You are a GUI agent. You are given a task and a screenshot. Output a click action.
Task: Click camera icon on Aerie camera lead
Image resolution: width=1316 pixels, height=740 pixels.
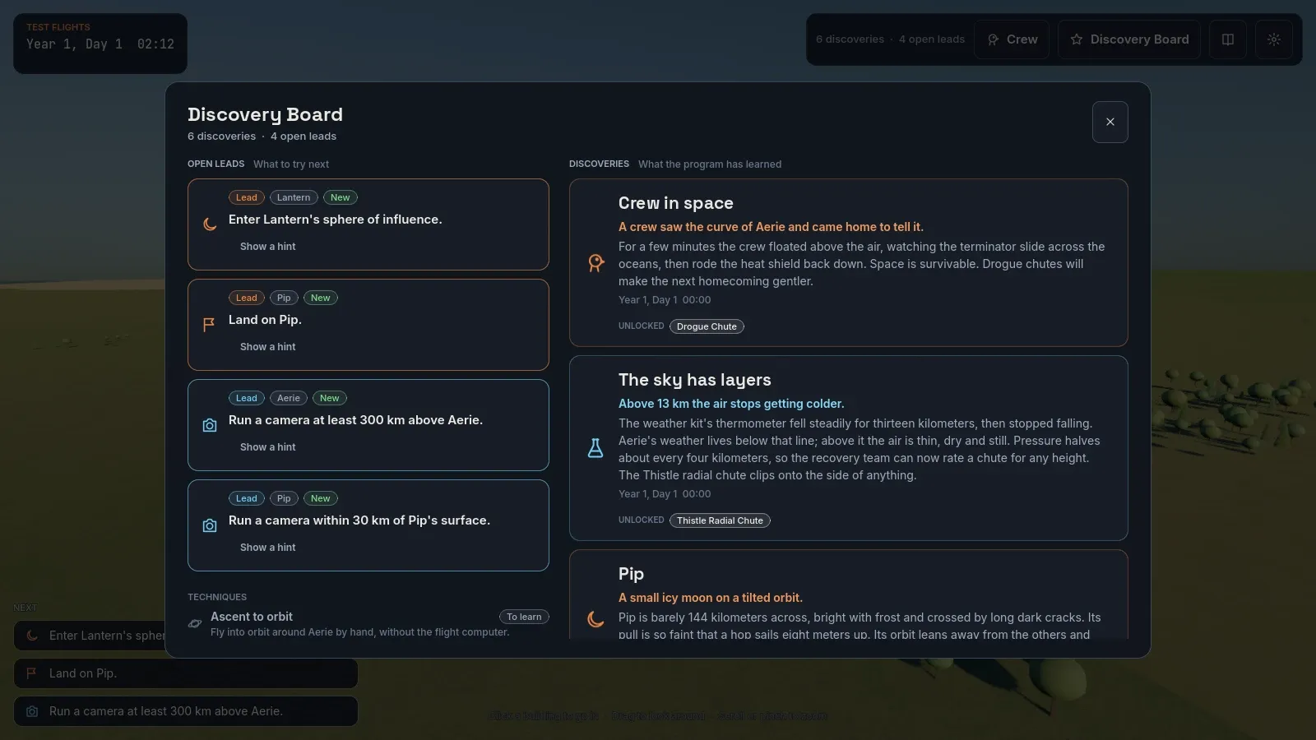point(210,425)
